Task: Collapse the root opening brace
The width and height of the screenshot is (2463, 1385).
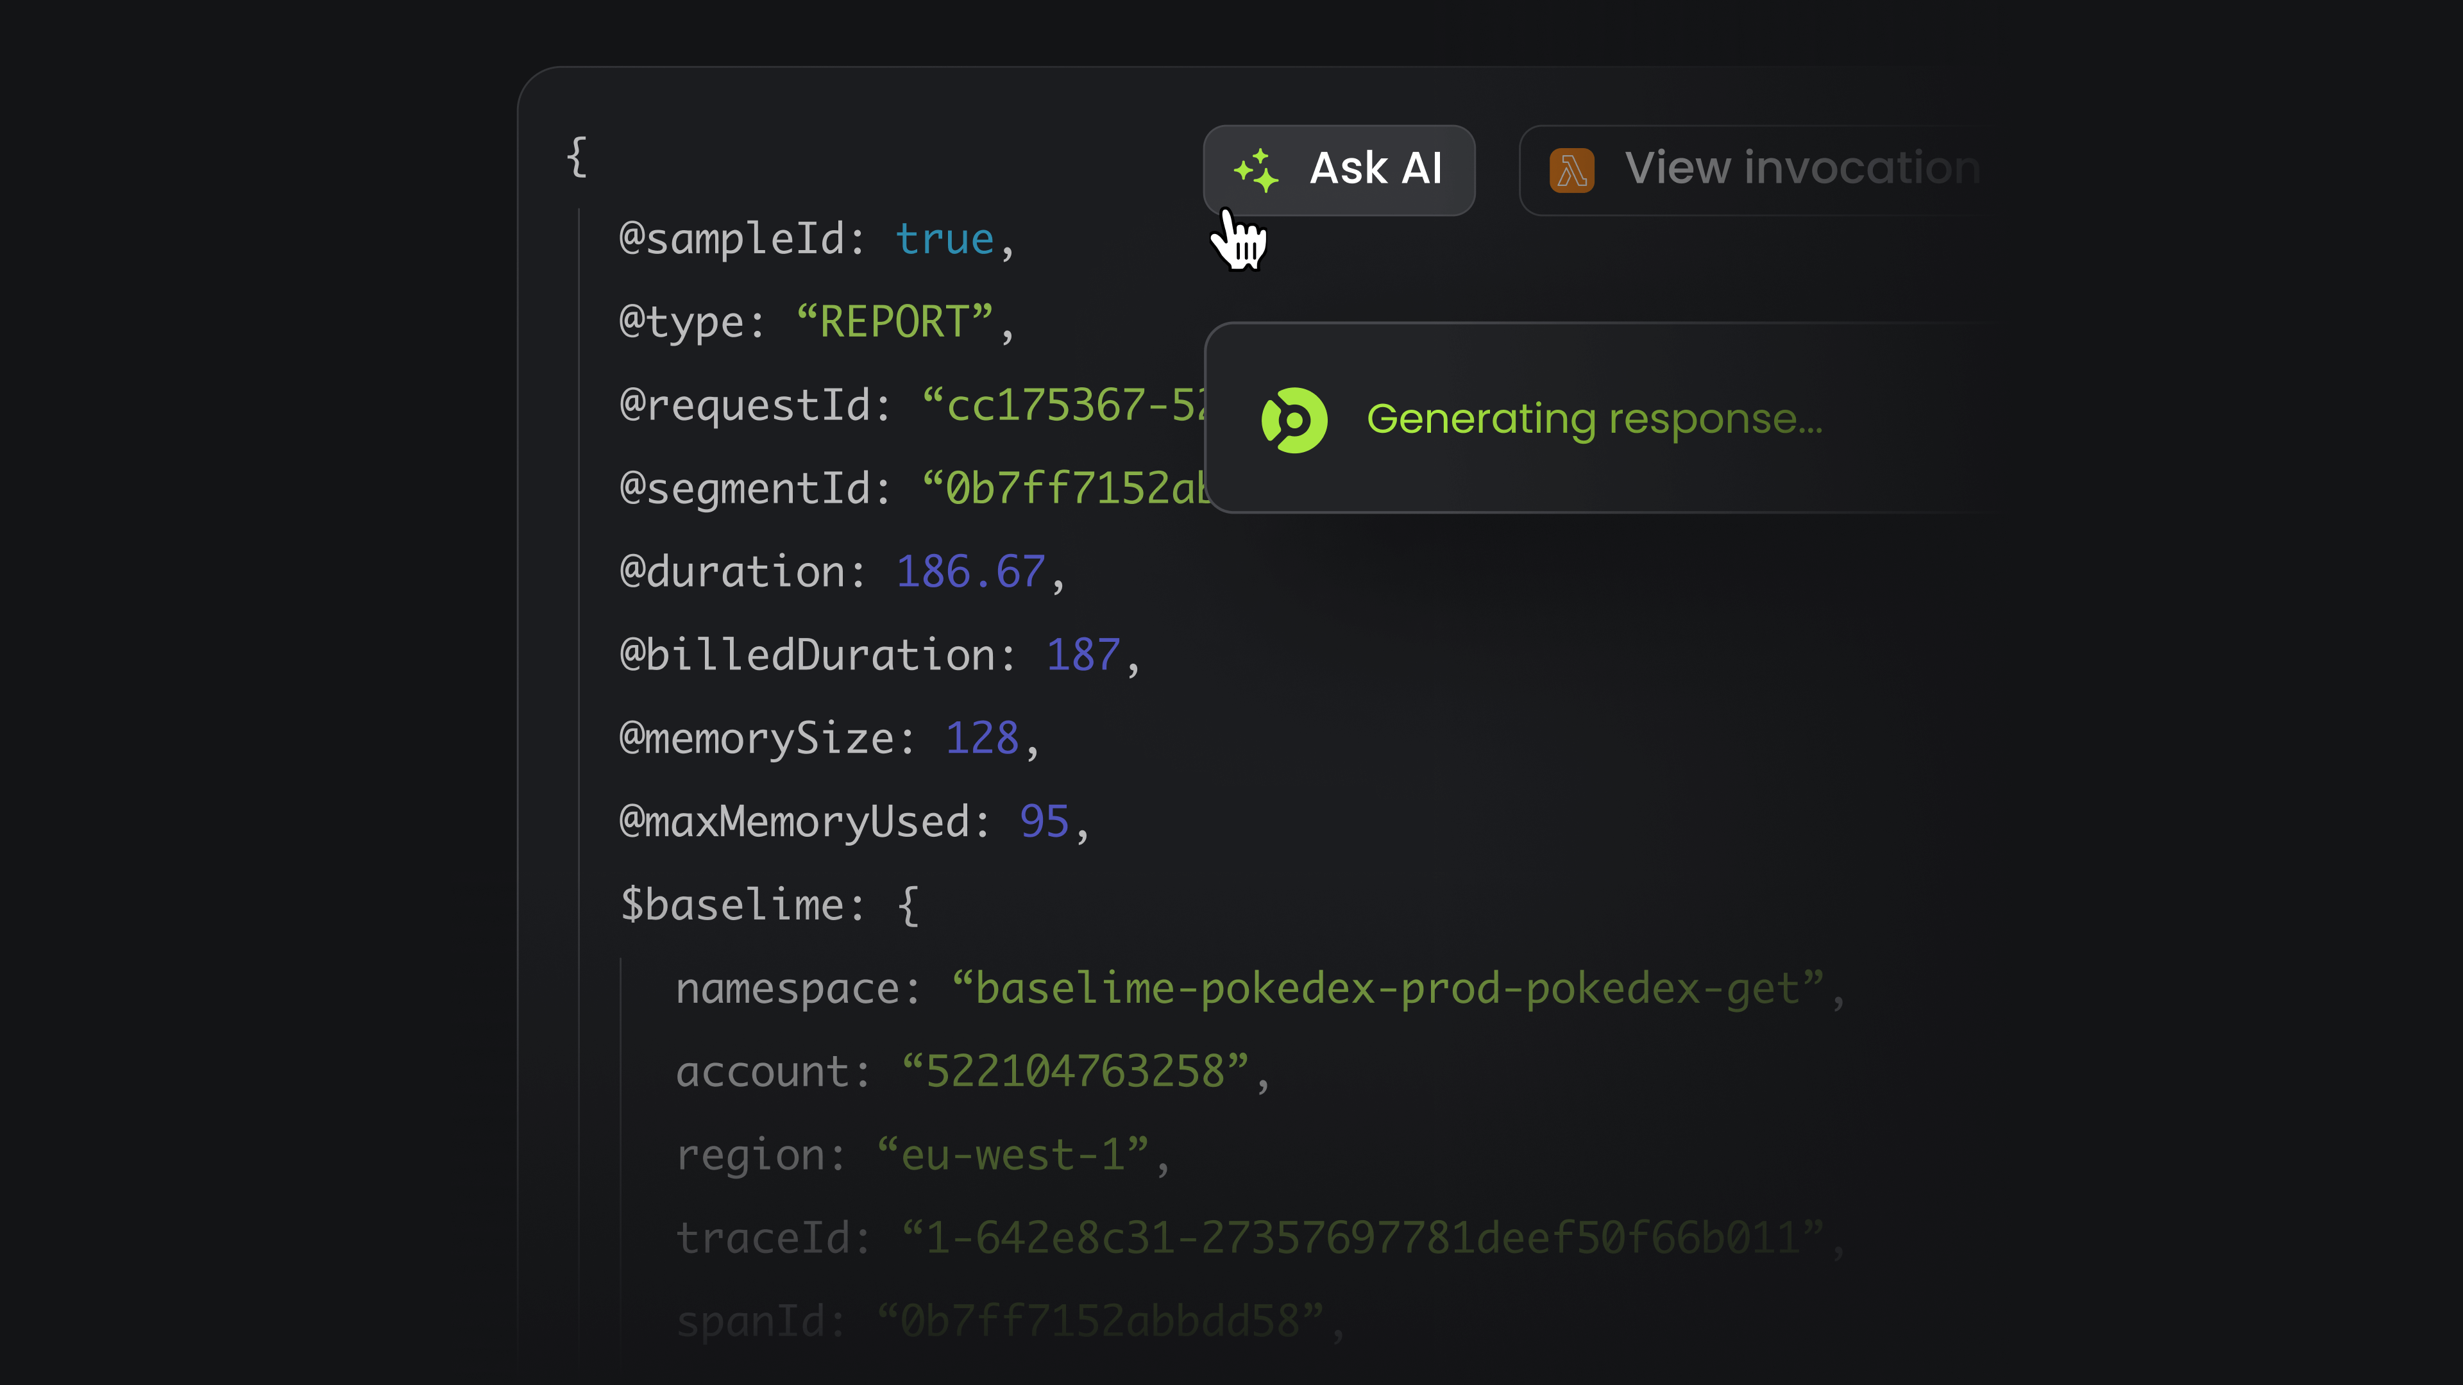Action: tap(577, 156)
